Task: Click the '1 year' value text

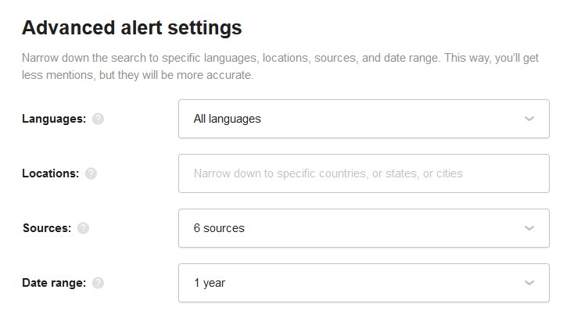Action: (x=210, y=283)
